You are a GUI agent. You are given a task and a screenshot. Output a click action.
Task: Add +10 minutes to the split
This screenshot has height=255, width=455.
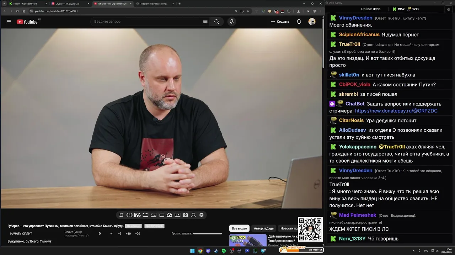pos(128,233)
